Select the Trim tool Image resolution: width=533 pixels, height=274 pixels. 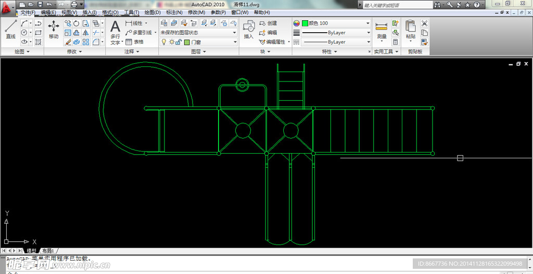pyautogui.click(x=96, y=33)
